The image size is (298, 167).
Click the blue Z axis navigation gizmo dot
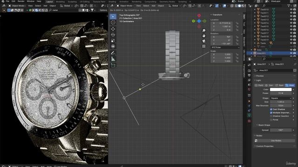(199, 21)
